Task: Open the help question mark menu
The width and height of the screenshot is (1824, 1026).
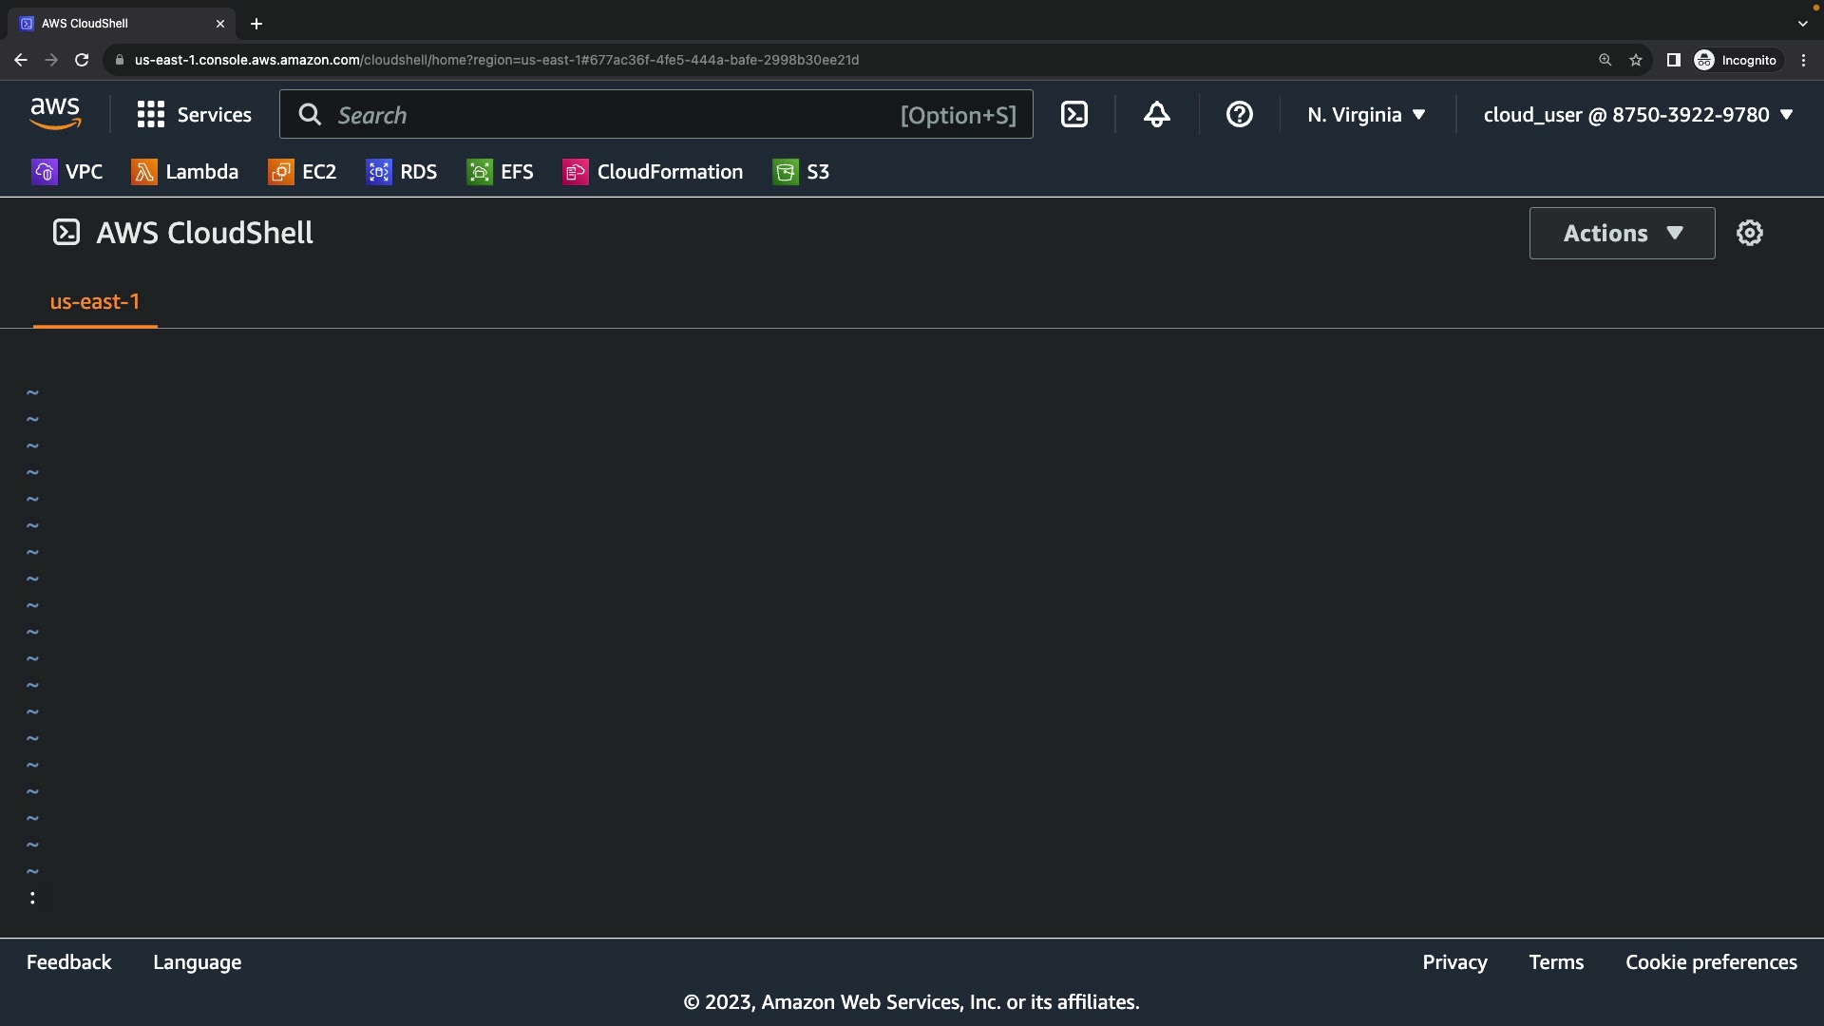Action: click(1239, 115)
